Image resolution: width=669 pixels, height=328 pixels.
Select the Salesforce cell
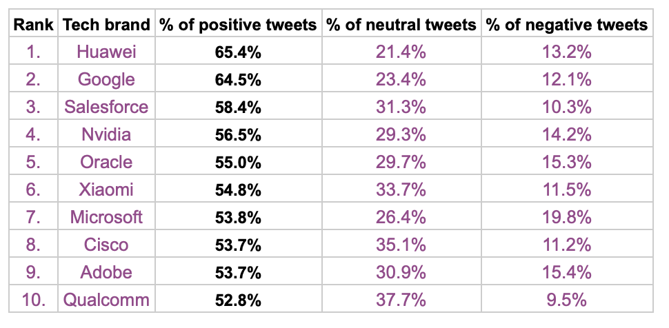[106, 107]
